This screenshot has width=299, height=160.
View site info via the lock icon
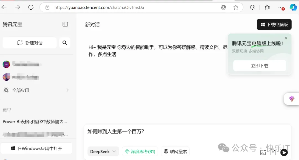(x=48, y=7)
